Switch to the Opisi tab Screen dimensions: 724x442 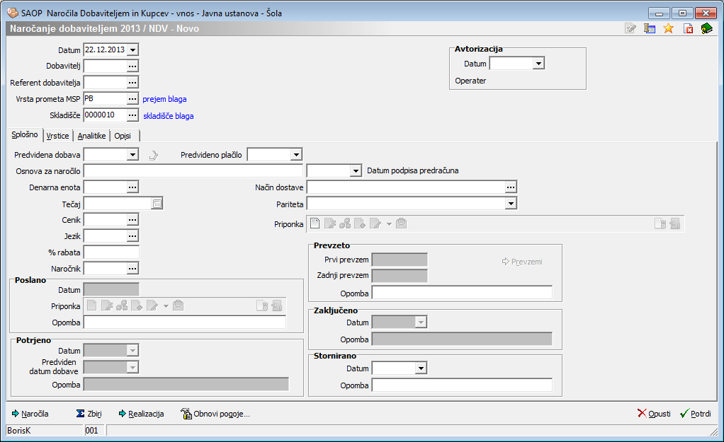[123, 136]
